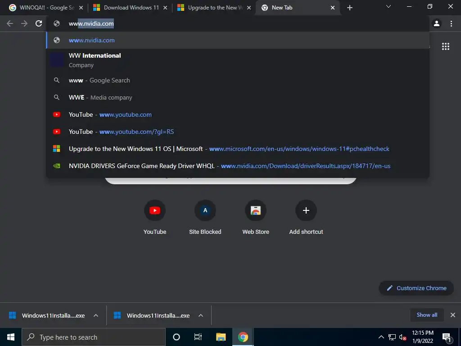Viewport: 461px width, 346px height.
Task: Open the Chrome profile icon
Action: click(437, 23)
